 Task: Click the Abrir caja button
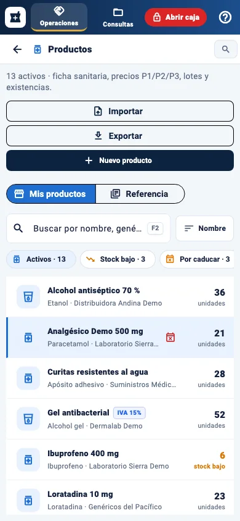(176, 17)
